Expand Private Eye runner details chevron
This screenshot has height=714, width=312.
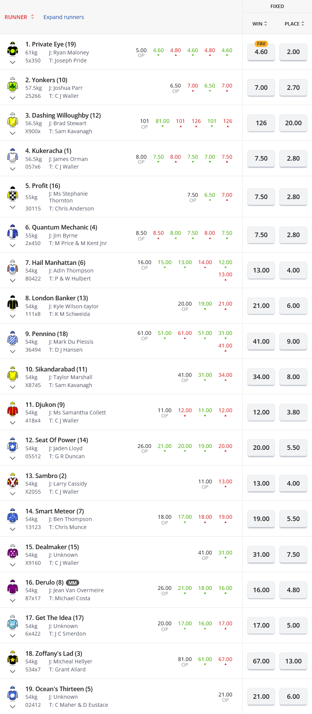point(13,62)
